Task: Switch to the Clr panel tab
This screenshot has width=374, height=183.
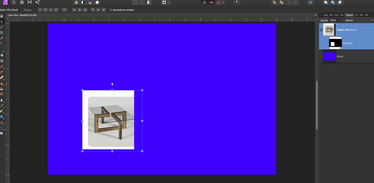Action: tap(356, 15)
